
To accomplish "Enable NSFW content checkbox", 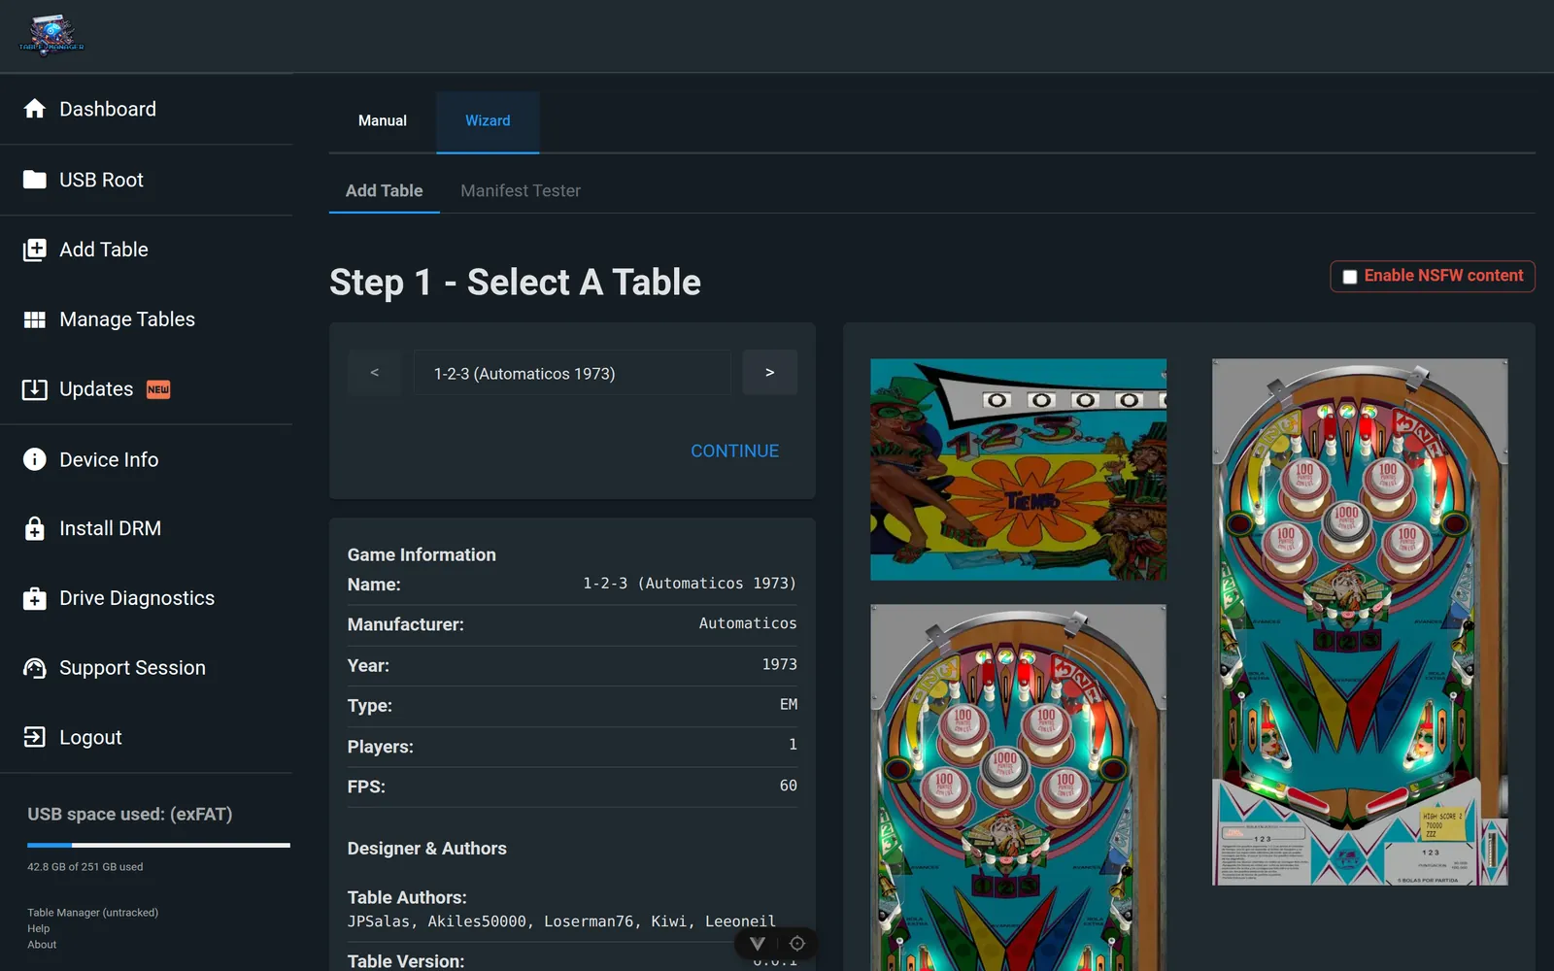I will (x=1350, y=277).
